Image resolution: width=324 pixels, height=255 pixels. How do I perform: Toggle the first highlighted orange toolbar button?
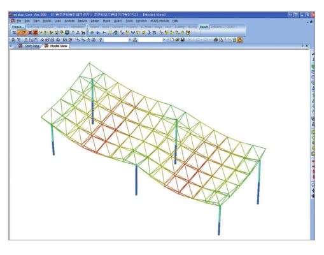tap(20, 33)
